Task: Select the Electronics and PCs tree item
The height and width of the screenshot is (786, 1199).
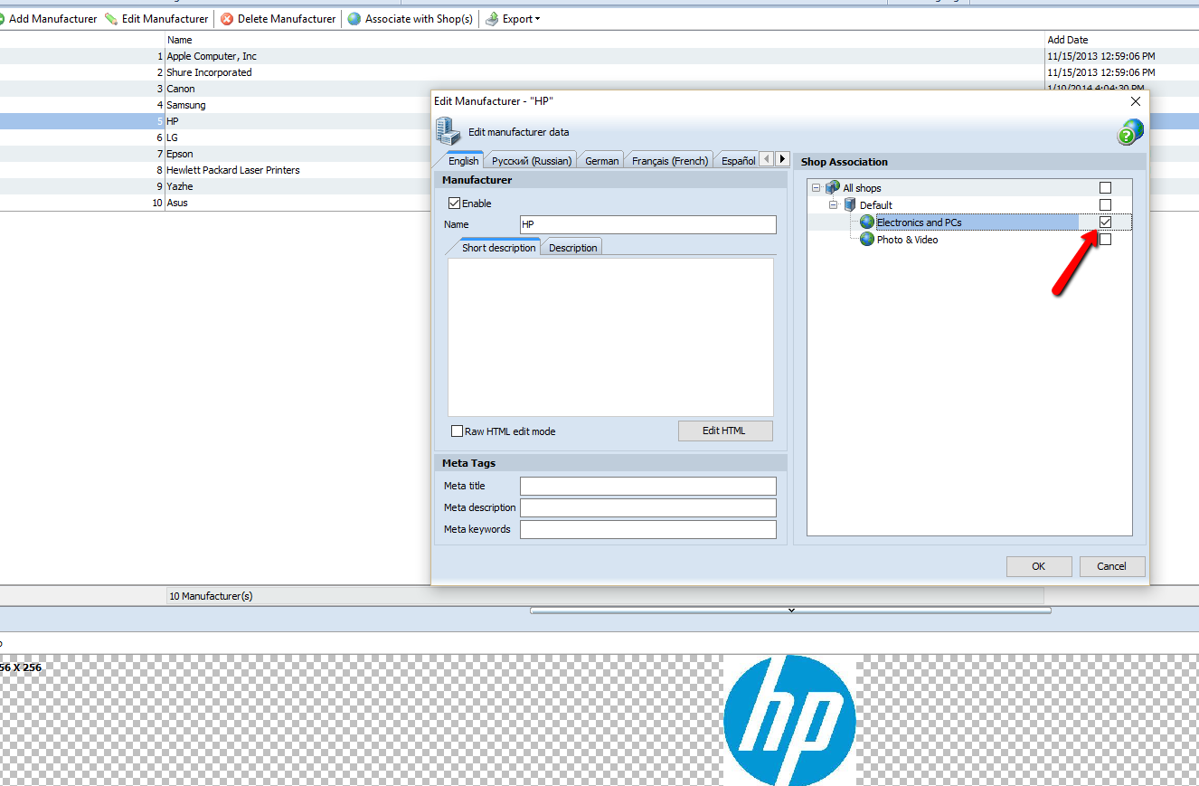Action: (x=919, y=223)
